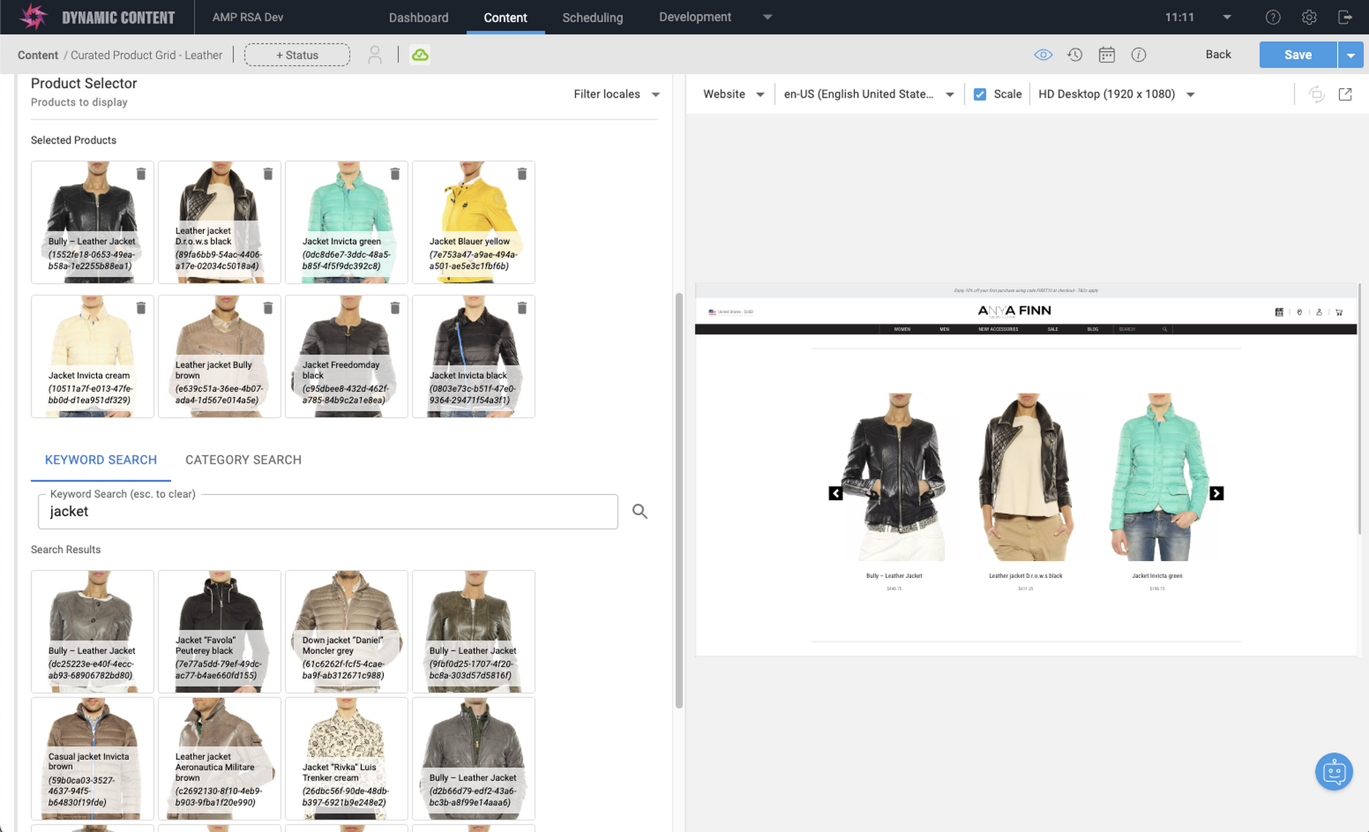Open the Scheduling tab
Viewport: 1369px width, 832px height.
point(593,17)
